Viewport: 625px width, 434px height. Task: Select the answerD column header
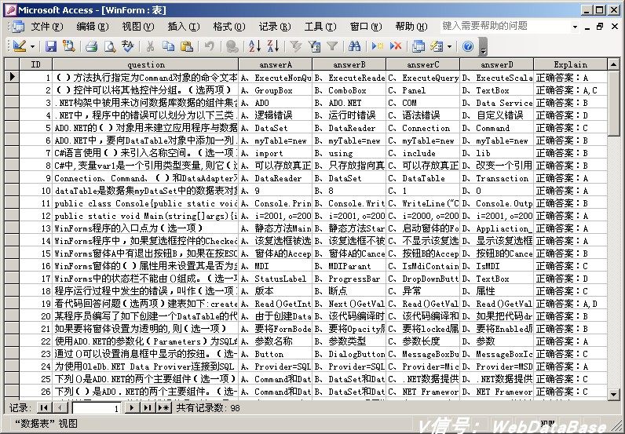click(x=497, y=64)
